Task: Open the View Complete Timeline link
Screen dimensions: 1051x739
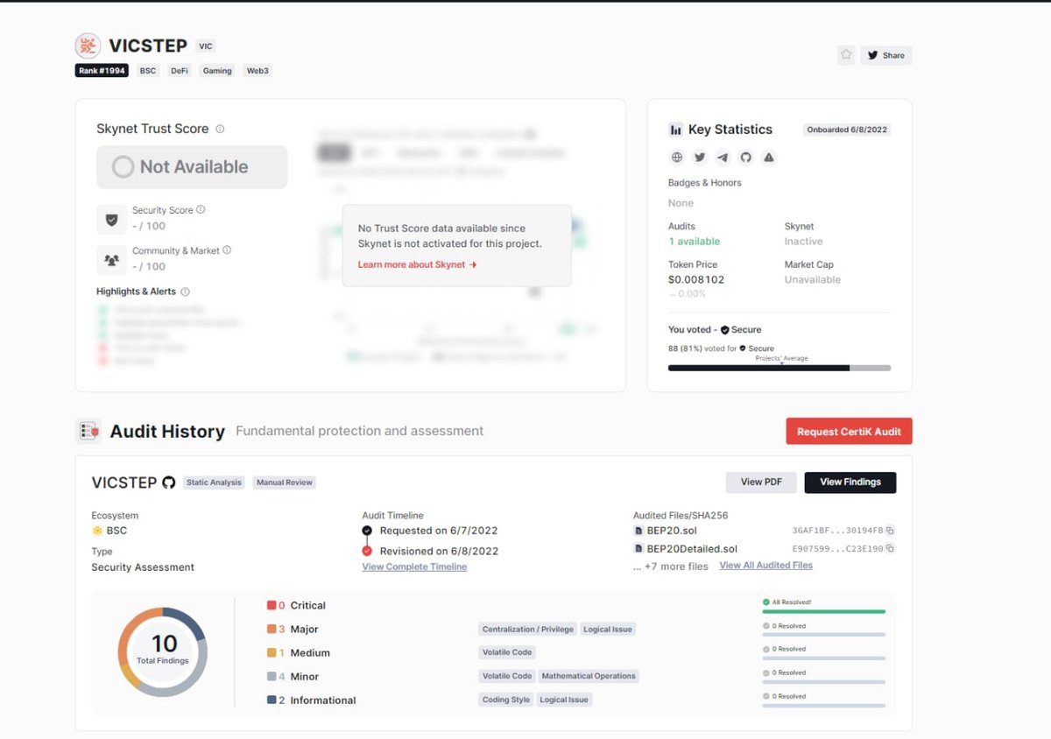Action: 414,567
